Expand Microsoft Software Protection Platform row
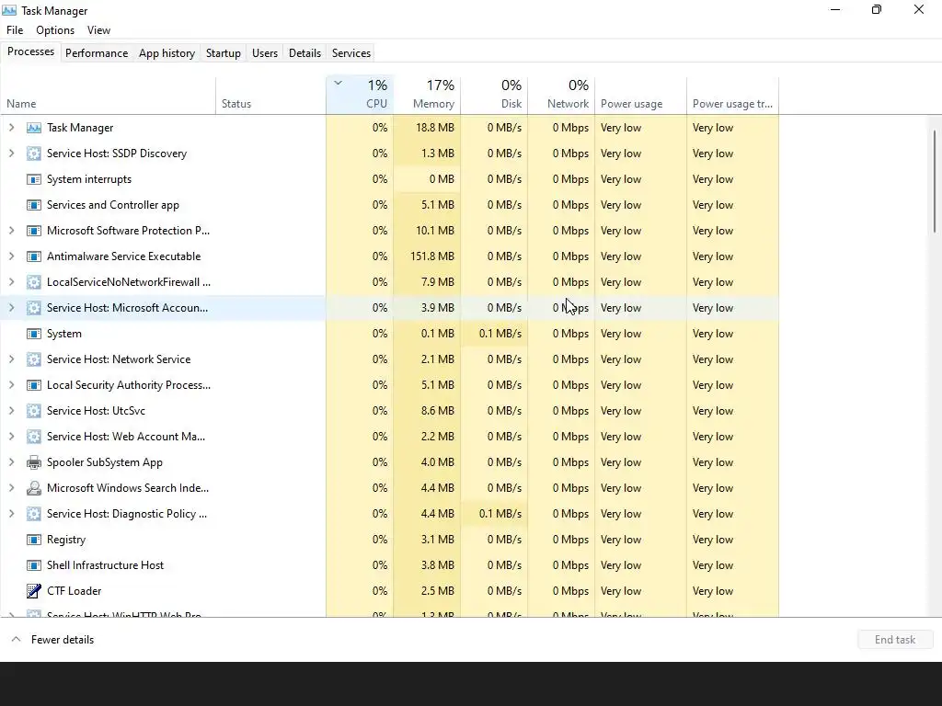 tap(11, 231)
